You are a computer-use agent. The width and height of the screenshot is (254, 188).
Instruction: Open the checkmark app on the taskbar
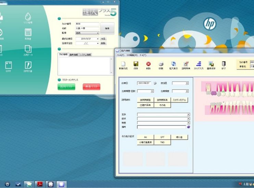(18, 184)
